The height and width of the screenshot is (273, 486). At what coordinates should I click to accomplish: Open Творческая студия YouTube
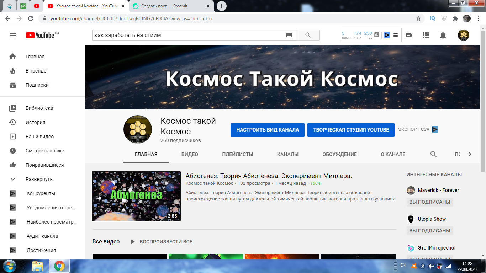tap(351, 130)
